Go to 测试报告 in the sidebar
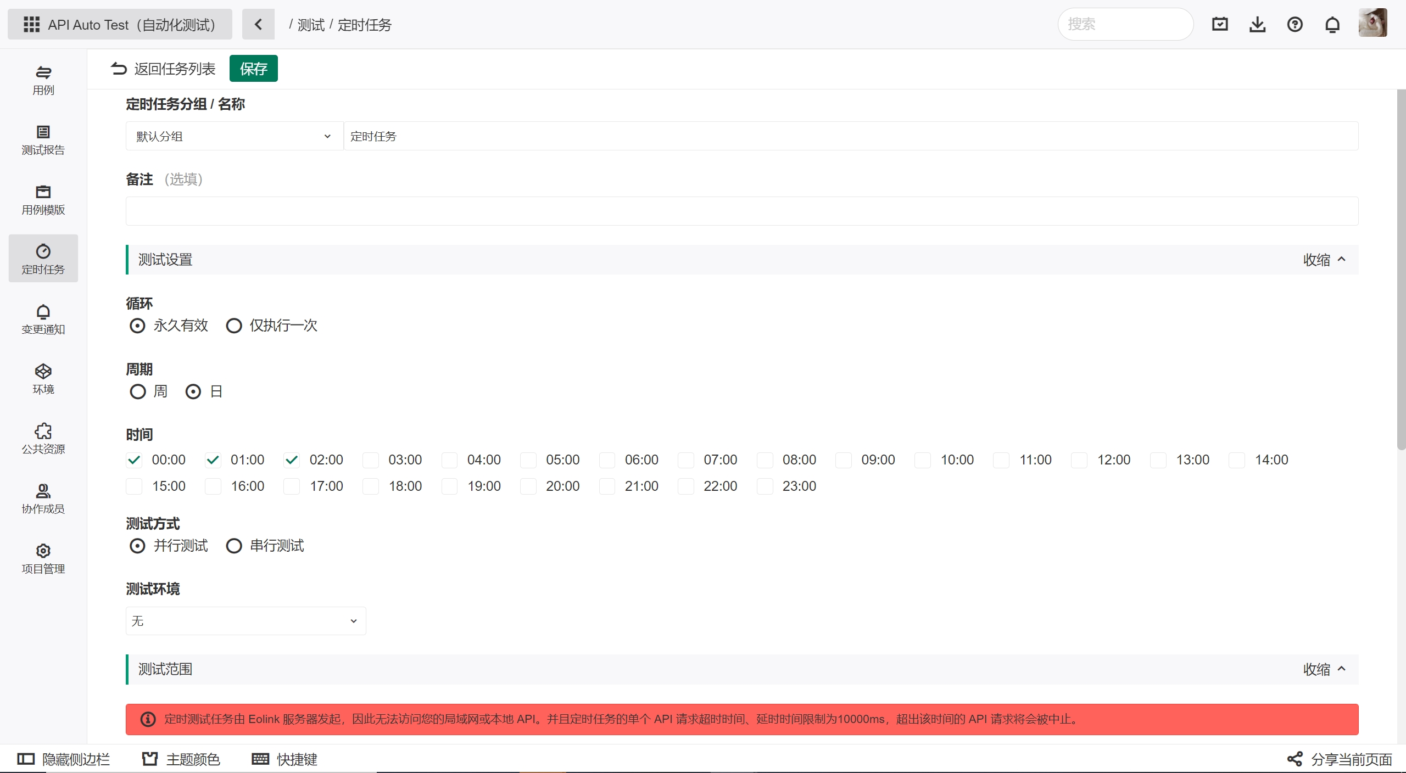This screenshot has height=773, width=1406. pyautogui.click(x=43, y=139)
